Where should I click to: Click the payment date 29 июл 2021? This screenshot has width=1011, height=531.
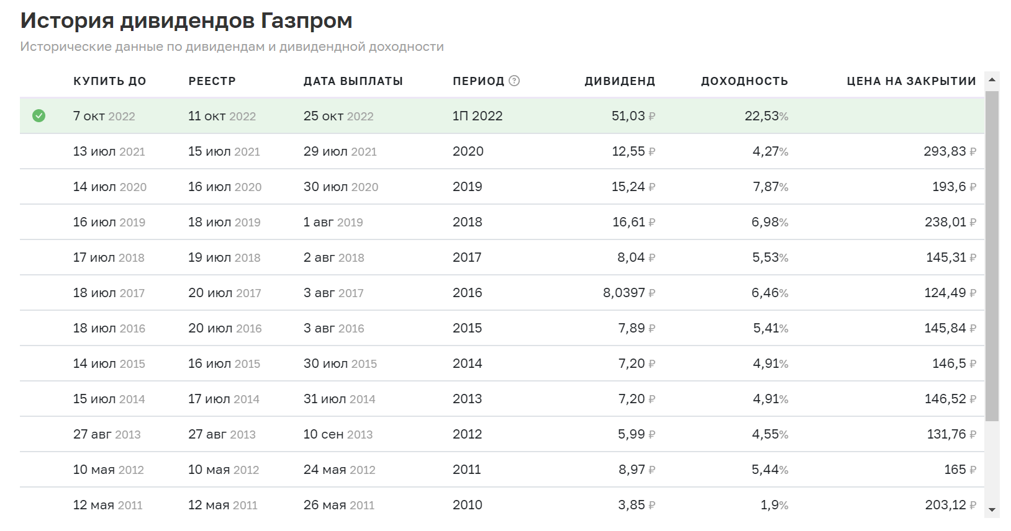tap(340, 151)
